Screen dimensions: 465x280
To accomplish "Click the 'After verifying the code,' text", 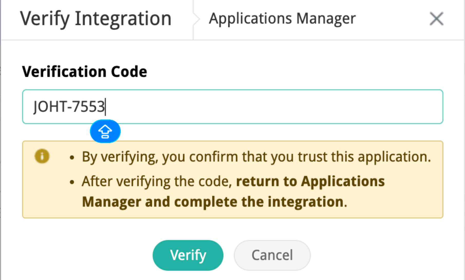I will point(157,182).
